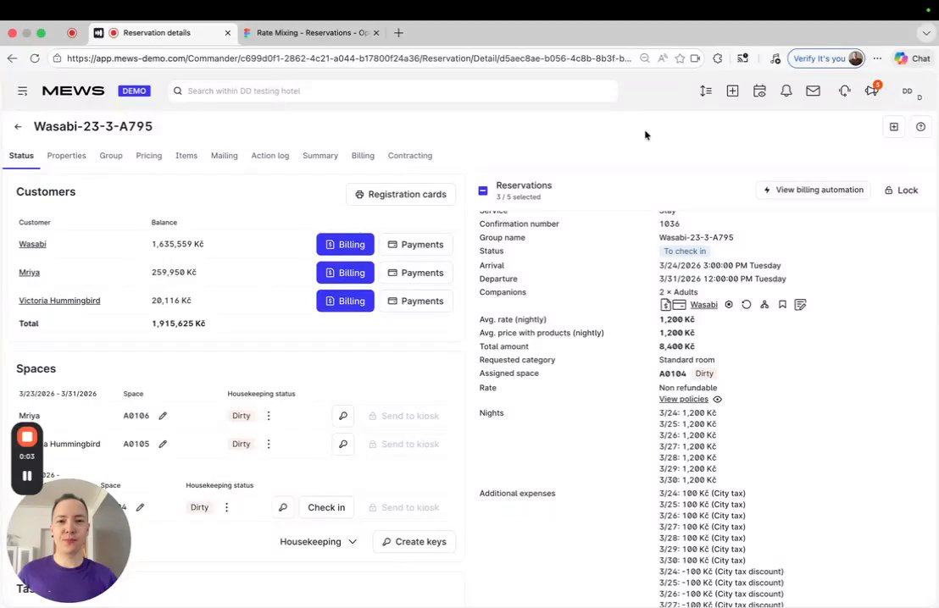Image resolution: width=939 pixels, height=608 pixels.
Task: Click Registration cards button
Action: (x=401, y=195)
